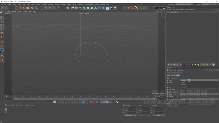Image resolution: width=219 pixels, height=123 pixels.
Task: Click the timeline preview range slider
Action: click(85, 99)
